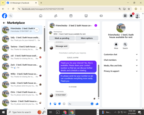Navigate back in browser
Image resolution: width=144 pixels, height=115 pixels.
pyautogui.click(x=3, y=9)
